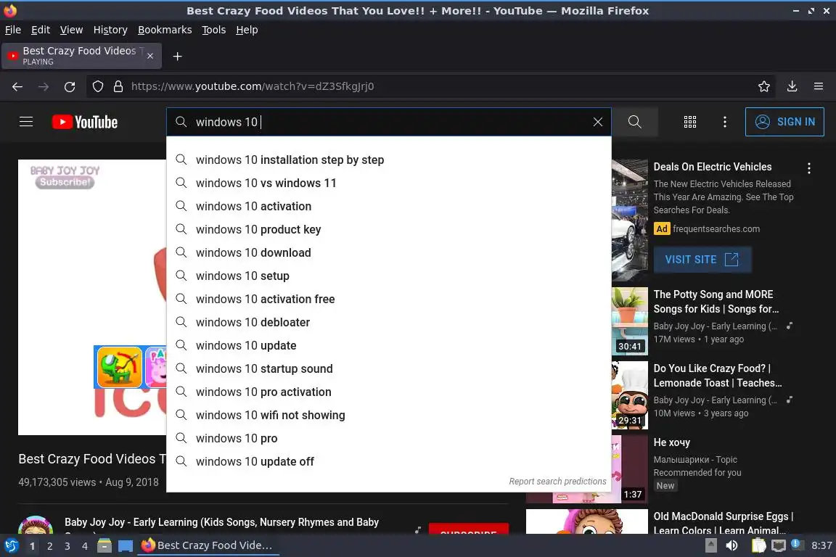Image resolution: width=836 pixels, height=557 pixels.
Task: Pick the windows 10 activation suggestion
Action: click(x=389, y=206)
